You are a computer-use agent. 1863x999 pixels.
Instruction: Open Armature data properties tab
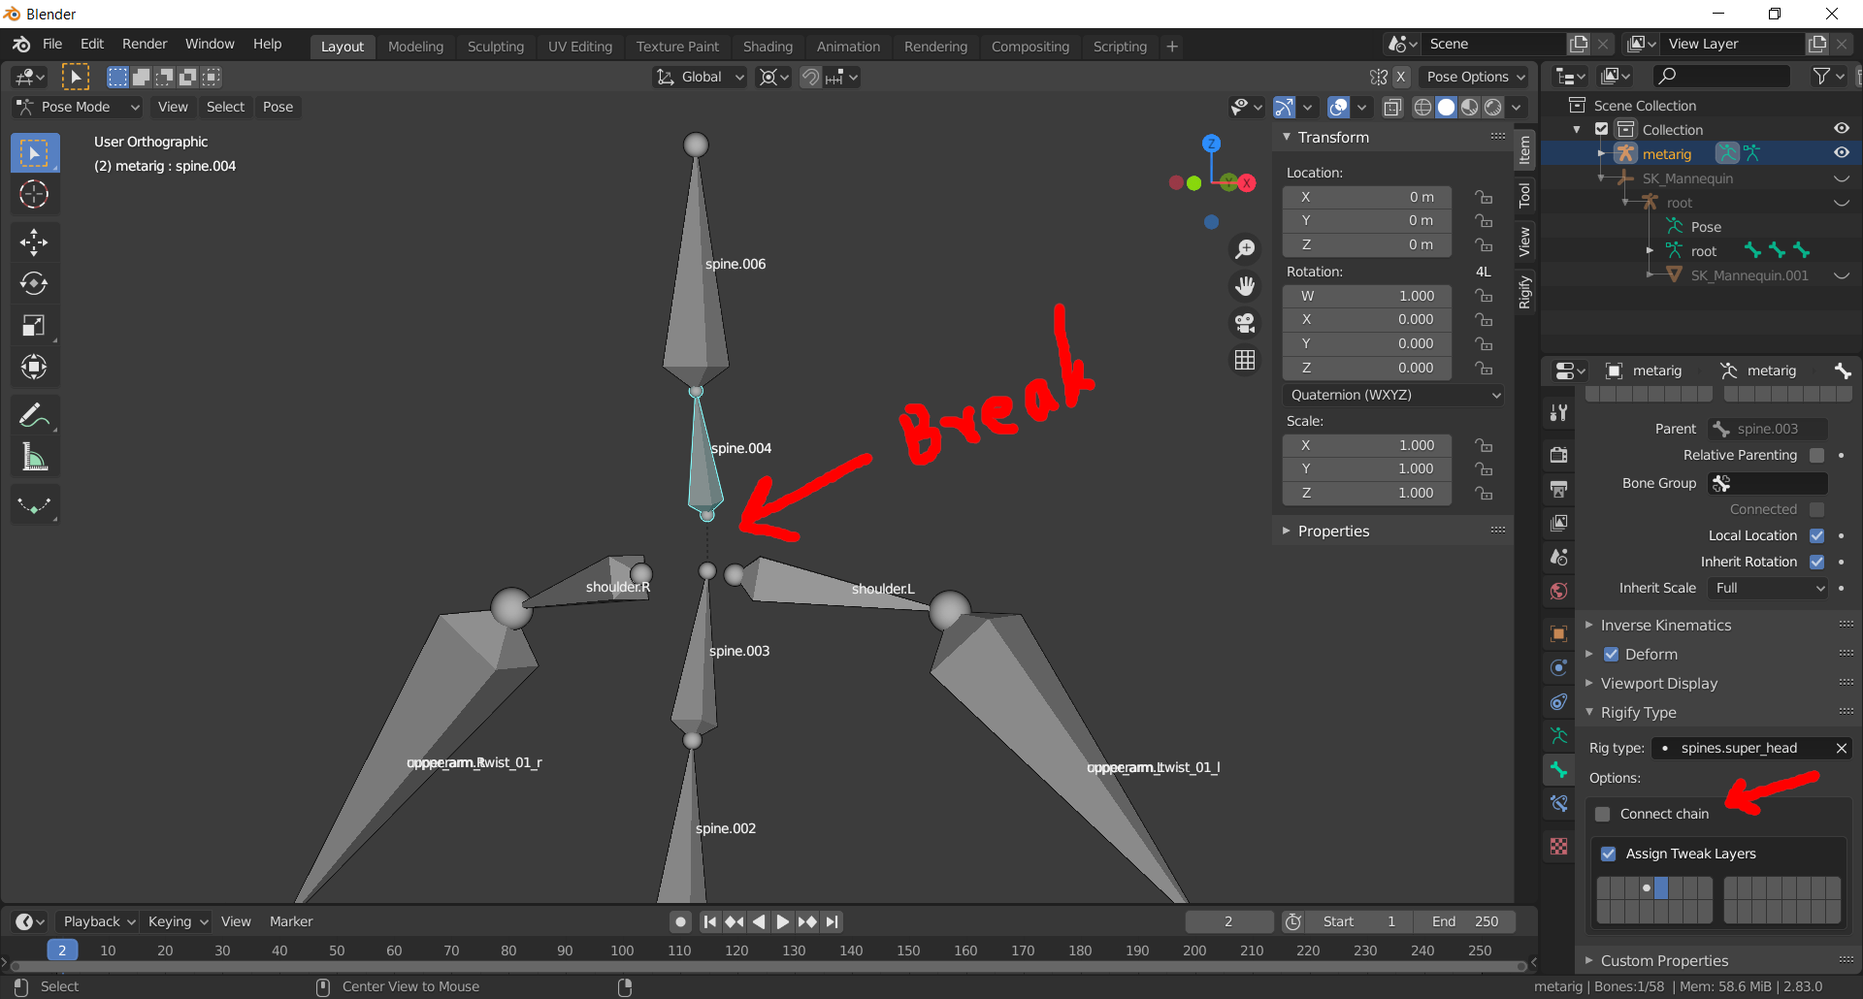[1559, 736]
